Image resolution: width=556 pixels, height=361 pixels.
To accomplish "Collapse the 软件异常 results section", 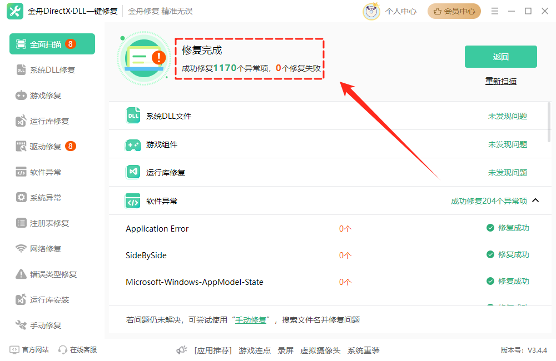I will tap(535, 200).
